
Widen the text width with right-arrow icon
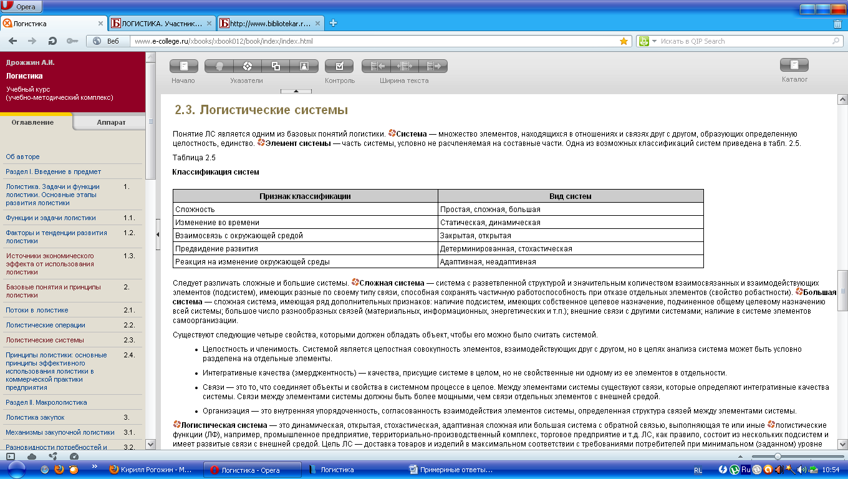434,65
